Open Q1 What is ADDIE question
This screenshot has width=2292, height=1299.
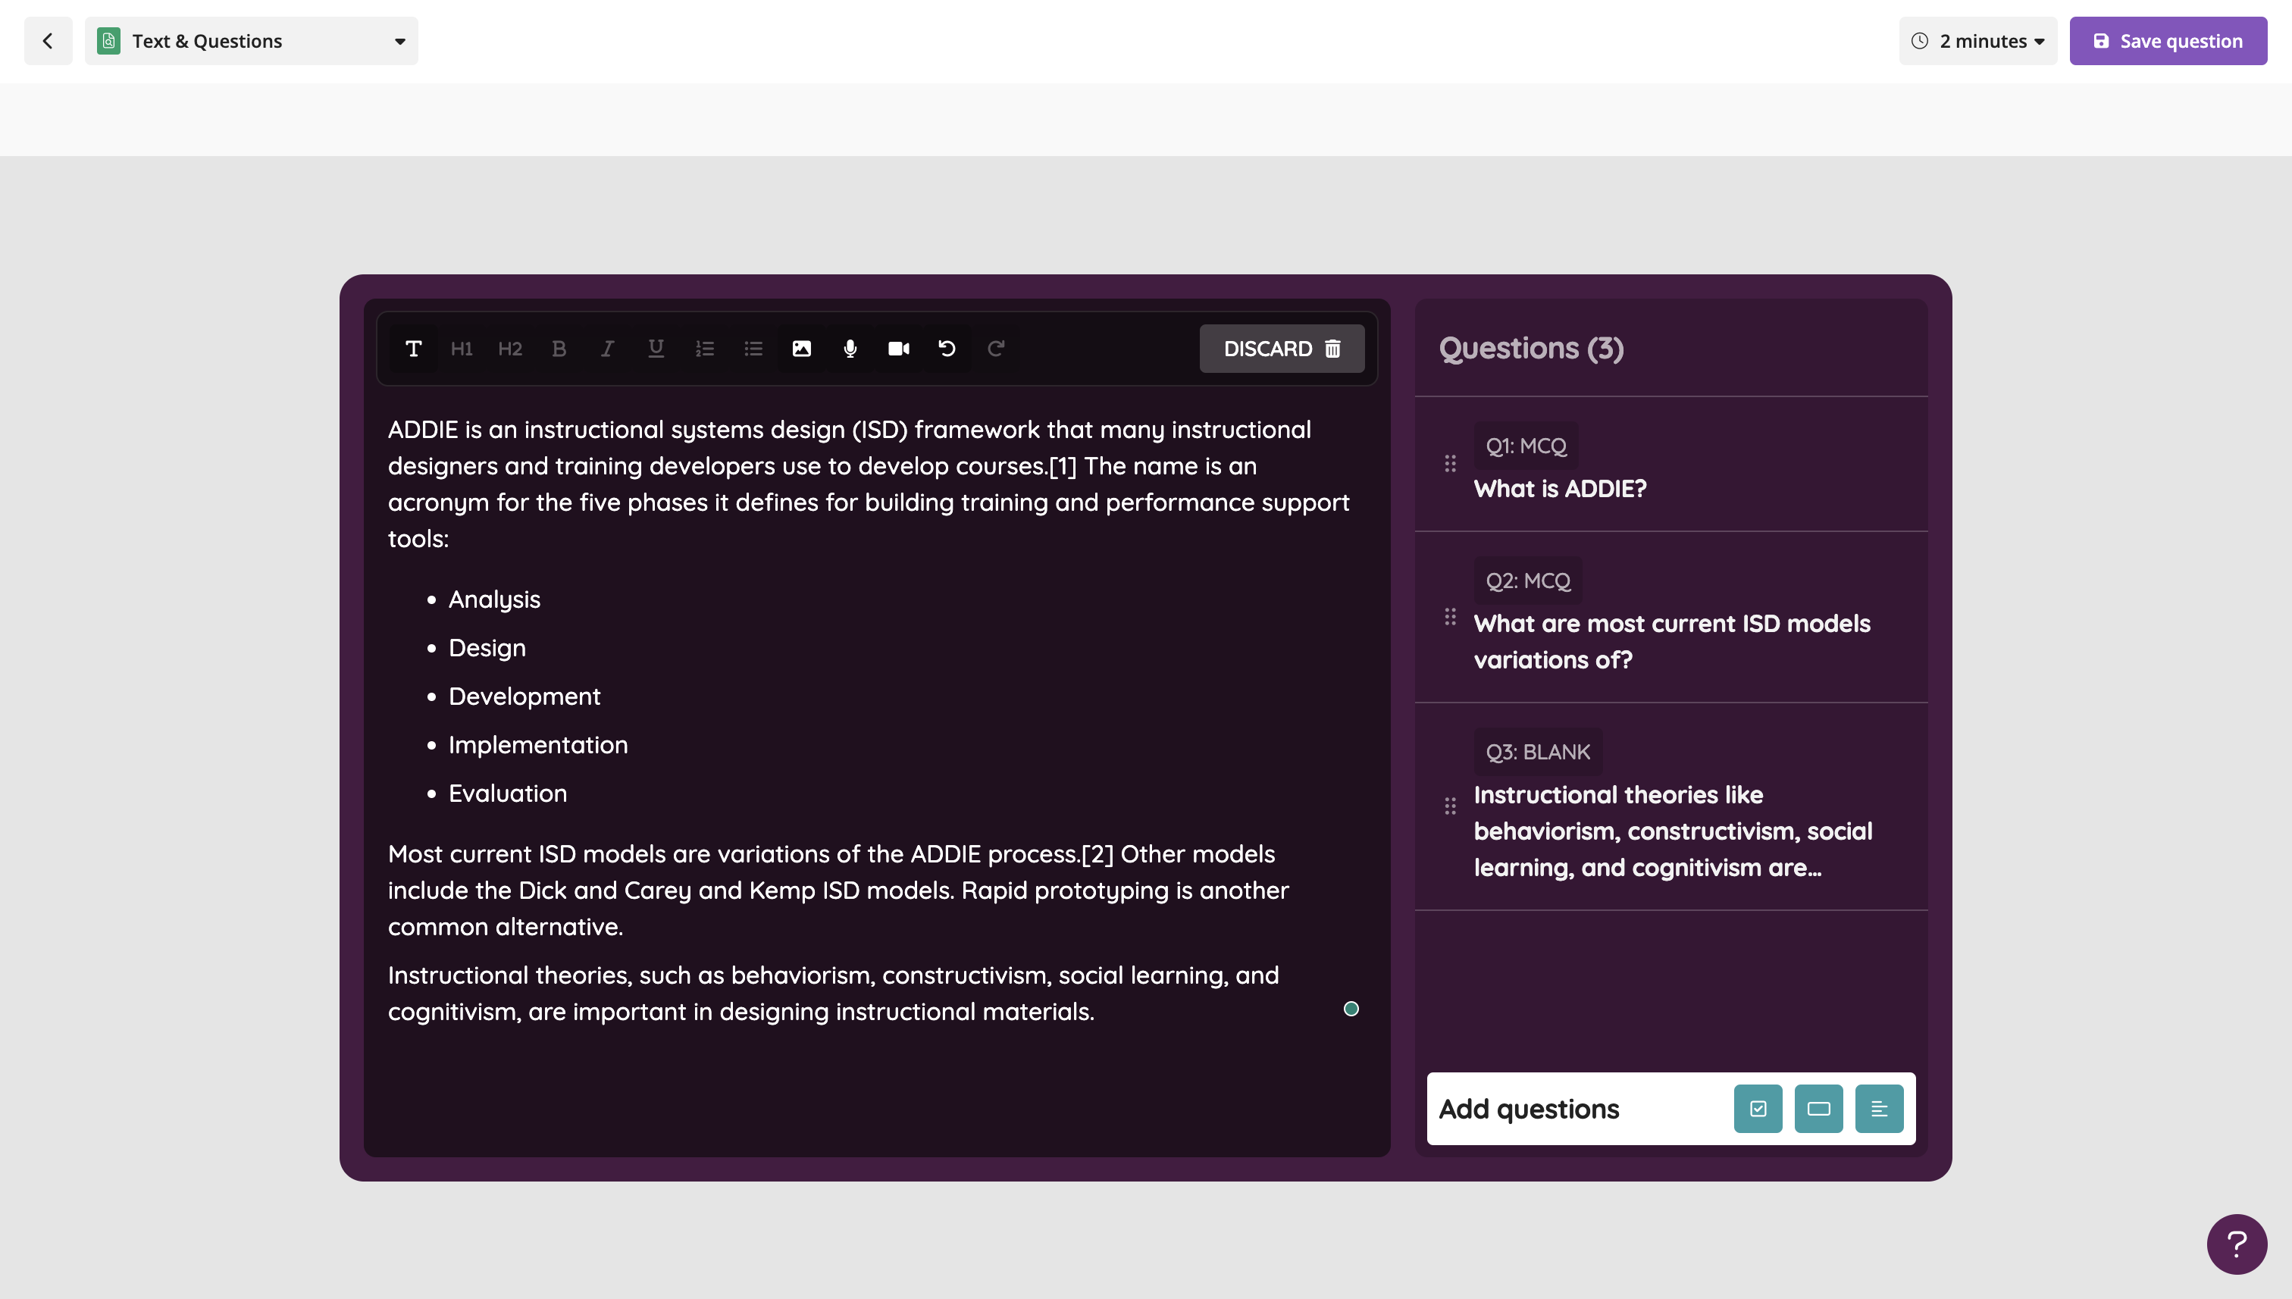click(x=1560, y=488)
